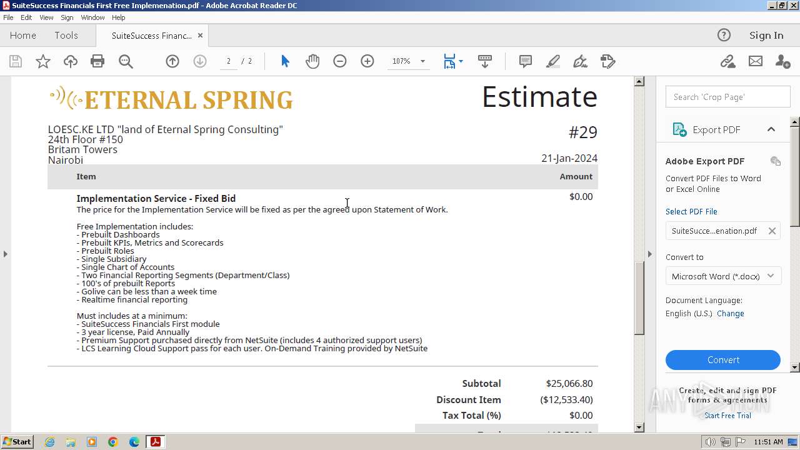Open the View menu
Image resolution: width=800 pixels, height=450 pixels.
[47, 17]
